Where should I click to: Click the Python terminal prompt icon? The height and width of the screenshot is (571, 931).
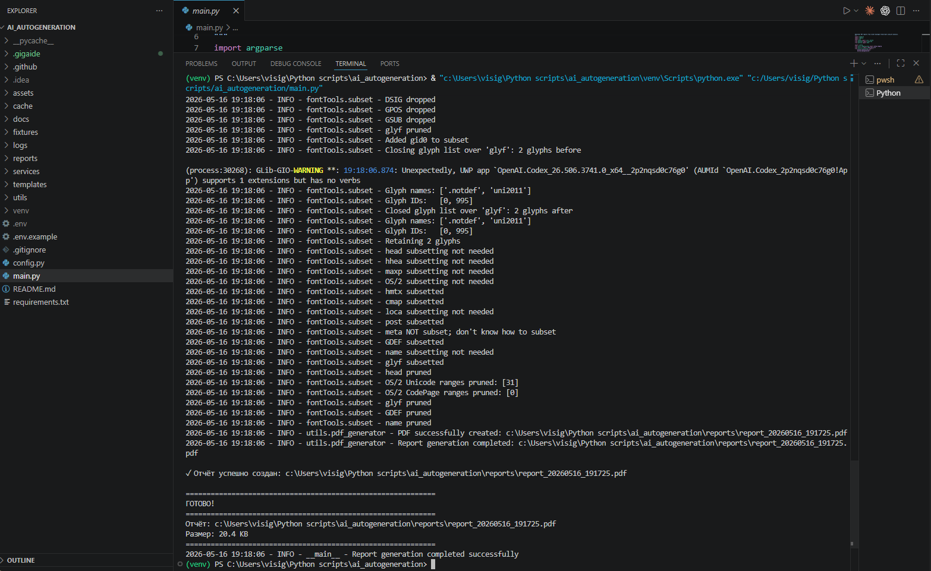coord(869,93)
